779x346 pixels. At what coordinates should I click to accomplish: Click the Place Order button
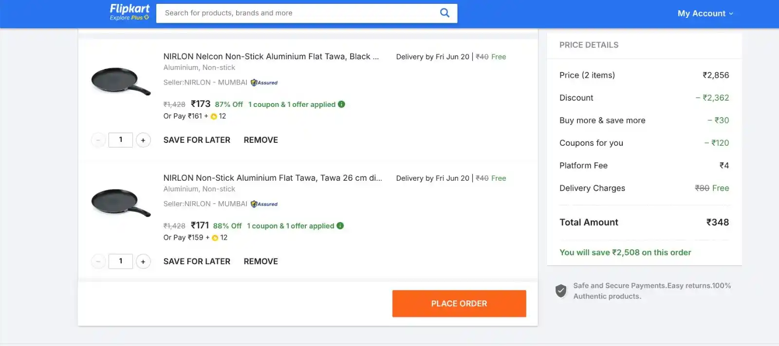click(x=459, y=304)
